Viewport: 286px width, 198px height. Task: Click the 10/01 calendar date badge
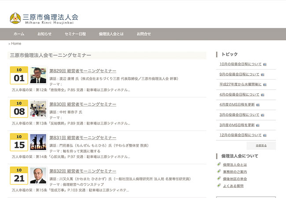click(19, 75)
